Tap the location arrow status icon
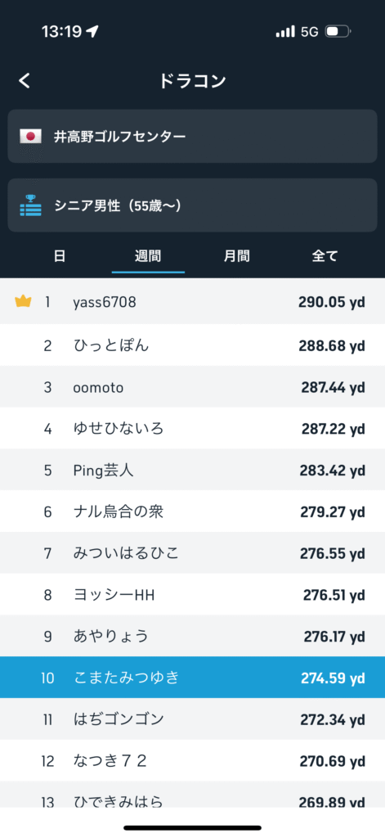The height and width of the screenshot is (838, 385). pyautogui.click(x=92, y=32)
